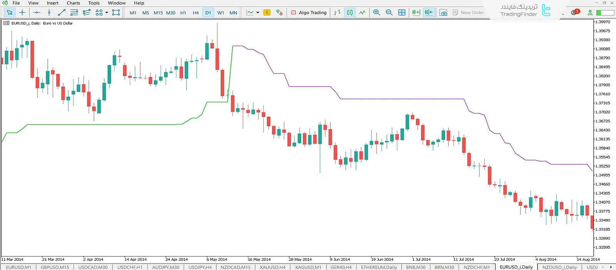
Task: Expand the shapes objects dropdown arrow
Action: (x=107, y=13)
